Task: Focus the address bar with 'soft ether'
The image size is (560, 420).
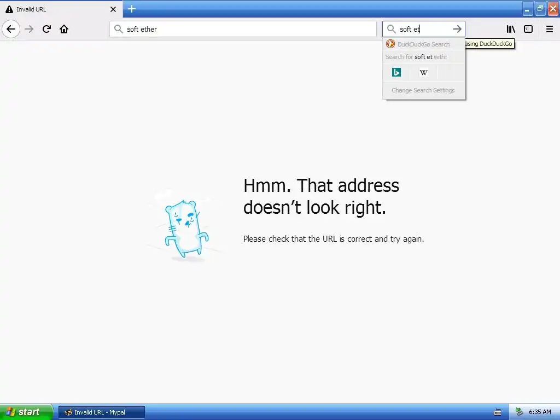Action: (243, 29)
